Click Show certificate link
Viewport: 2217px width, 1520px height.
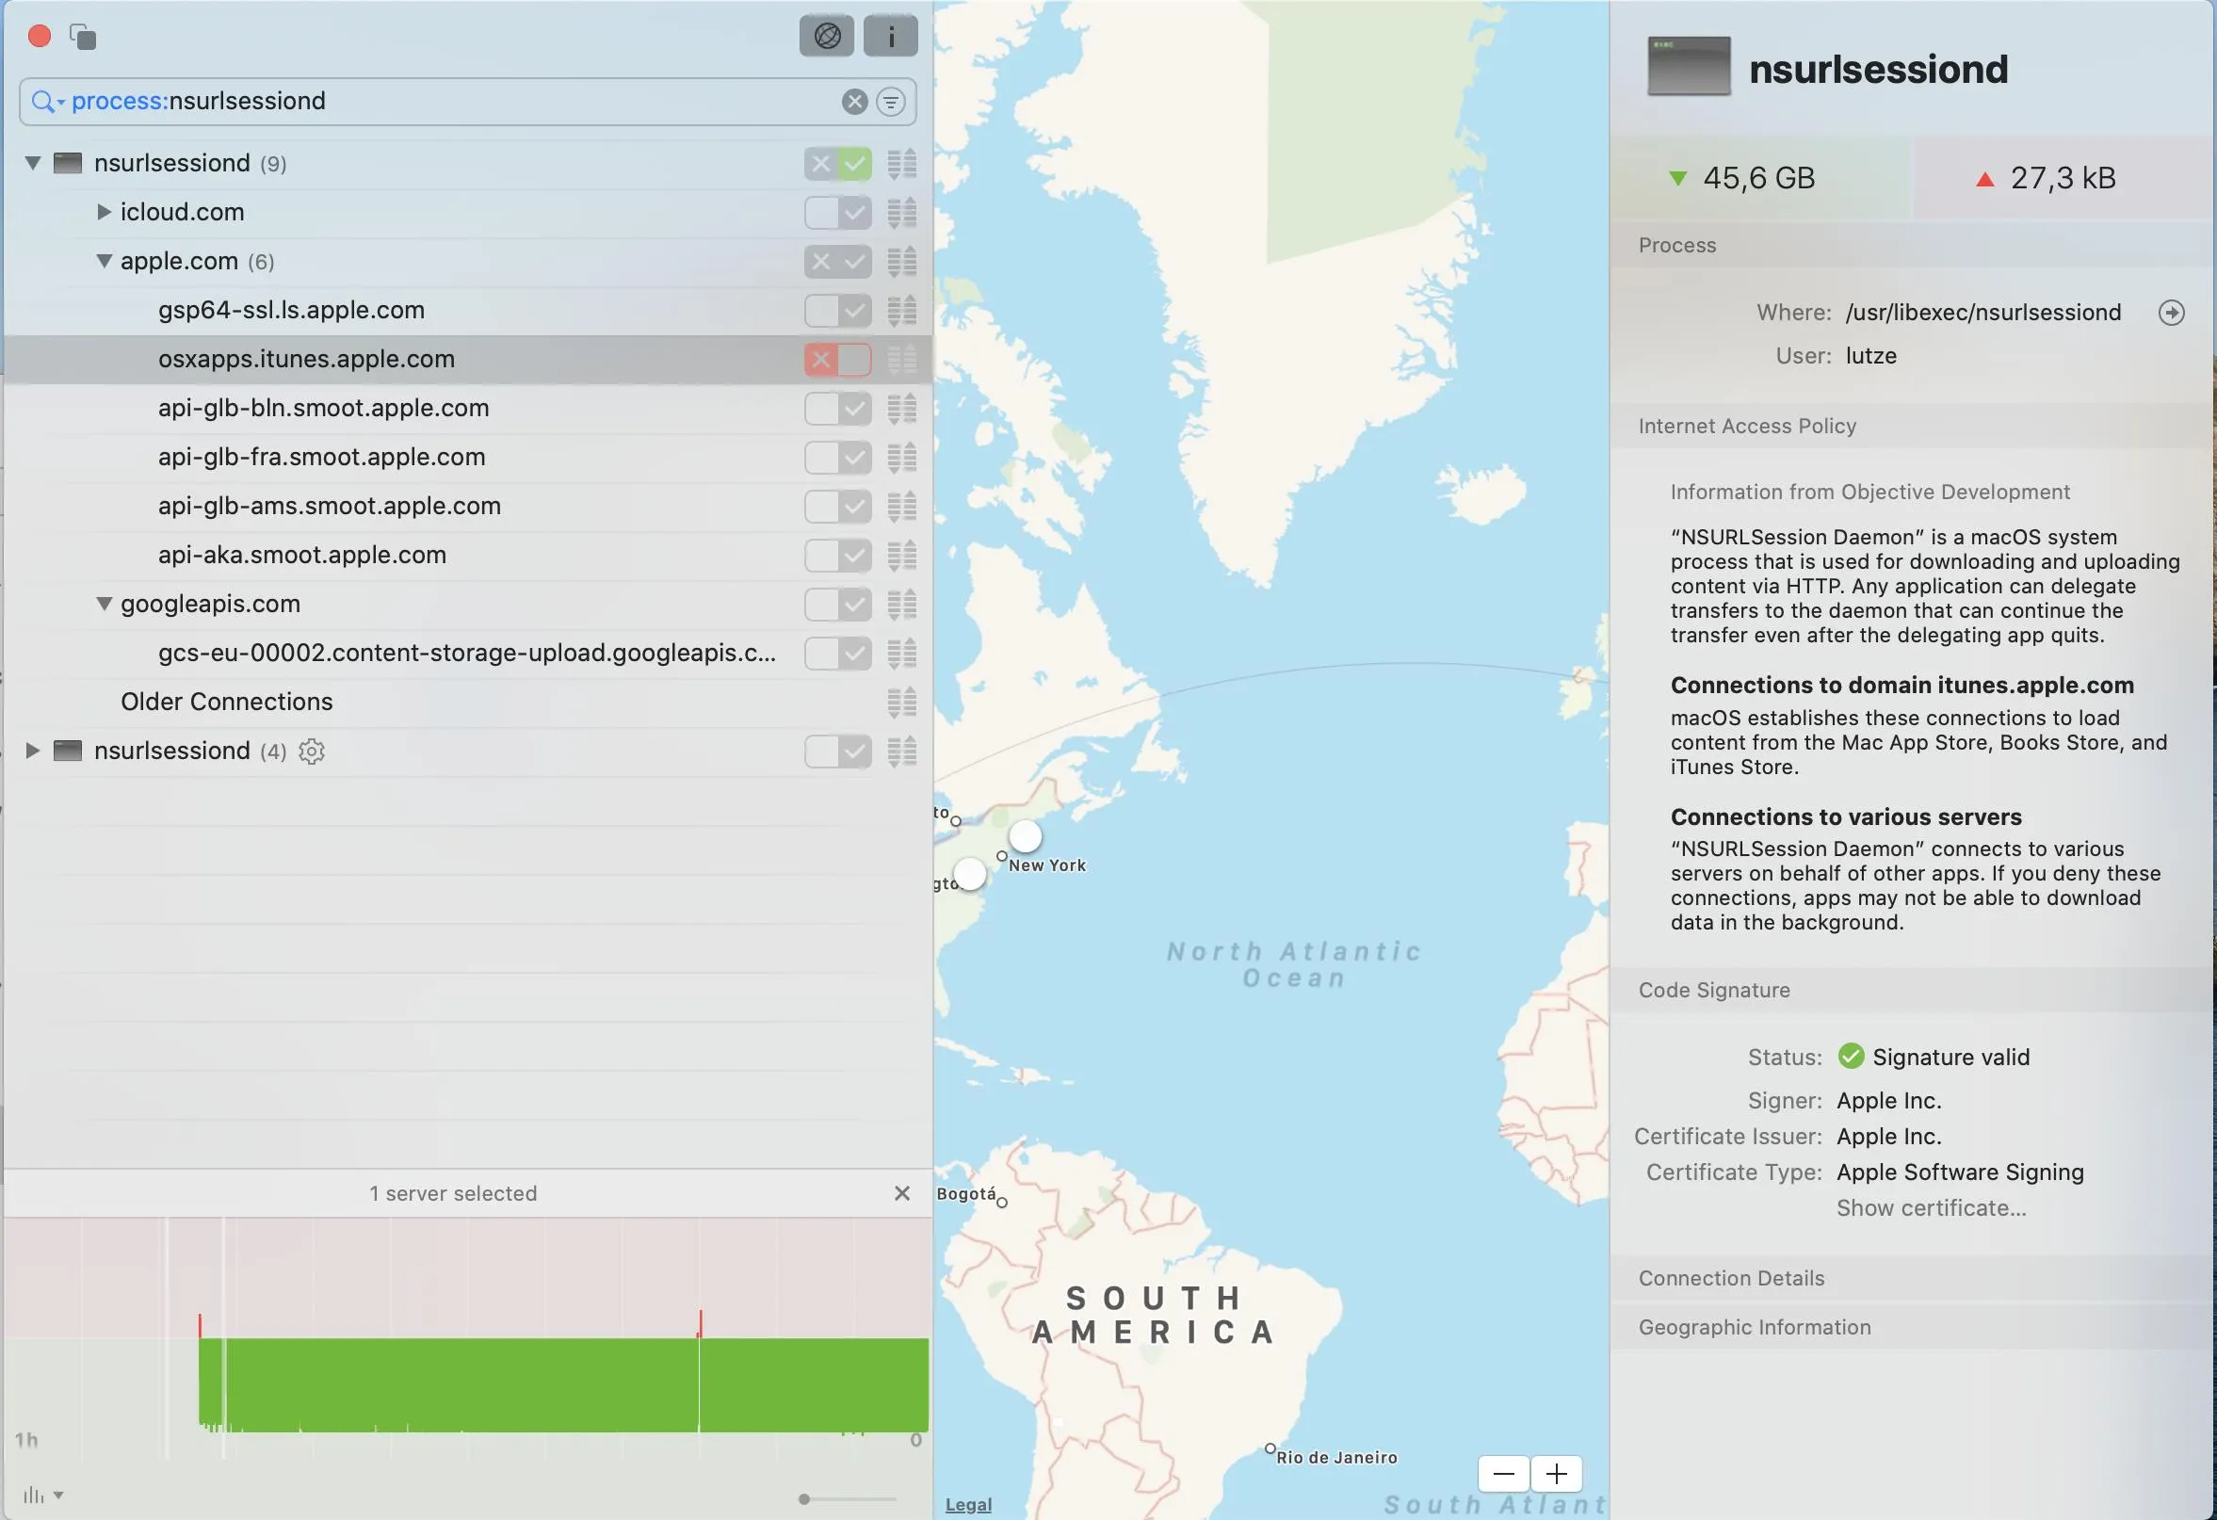[1930, 1208]
